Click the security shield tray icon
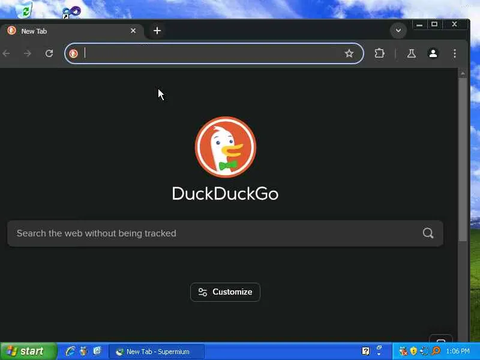Screen dimensions: 480x360 [413, 351]
